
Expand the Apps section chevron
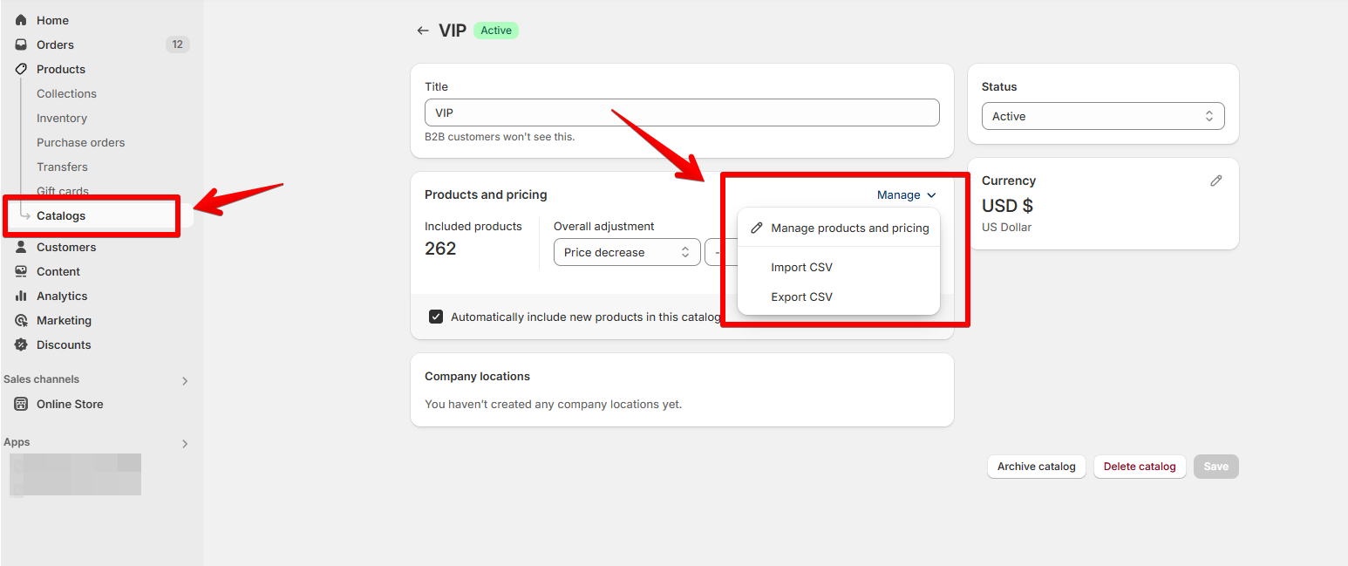click(x=185, y=443)
